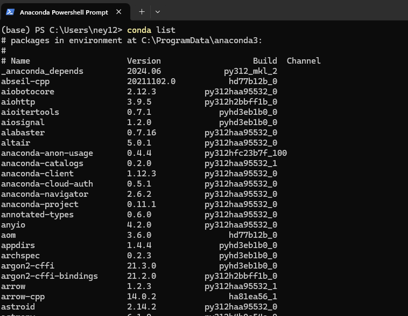Click the 'conda' command text
This screenshot has height=316, width=408.
(139, 30)
